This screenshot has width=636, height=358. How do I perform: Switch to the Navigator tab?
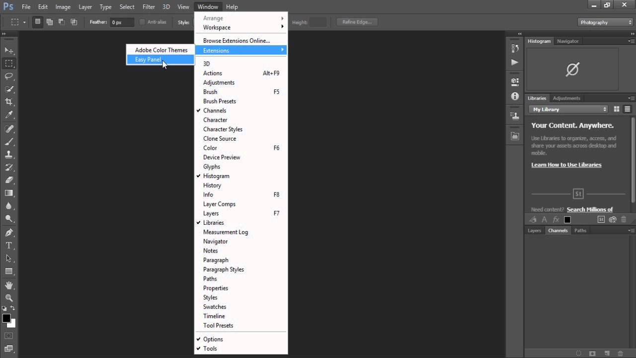tap(568, 41)
